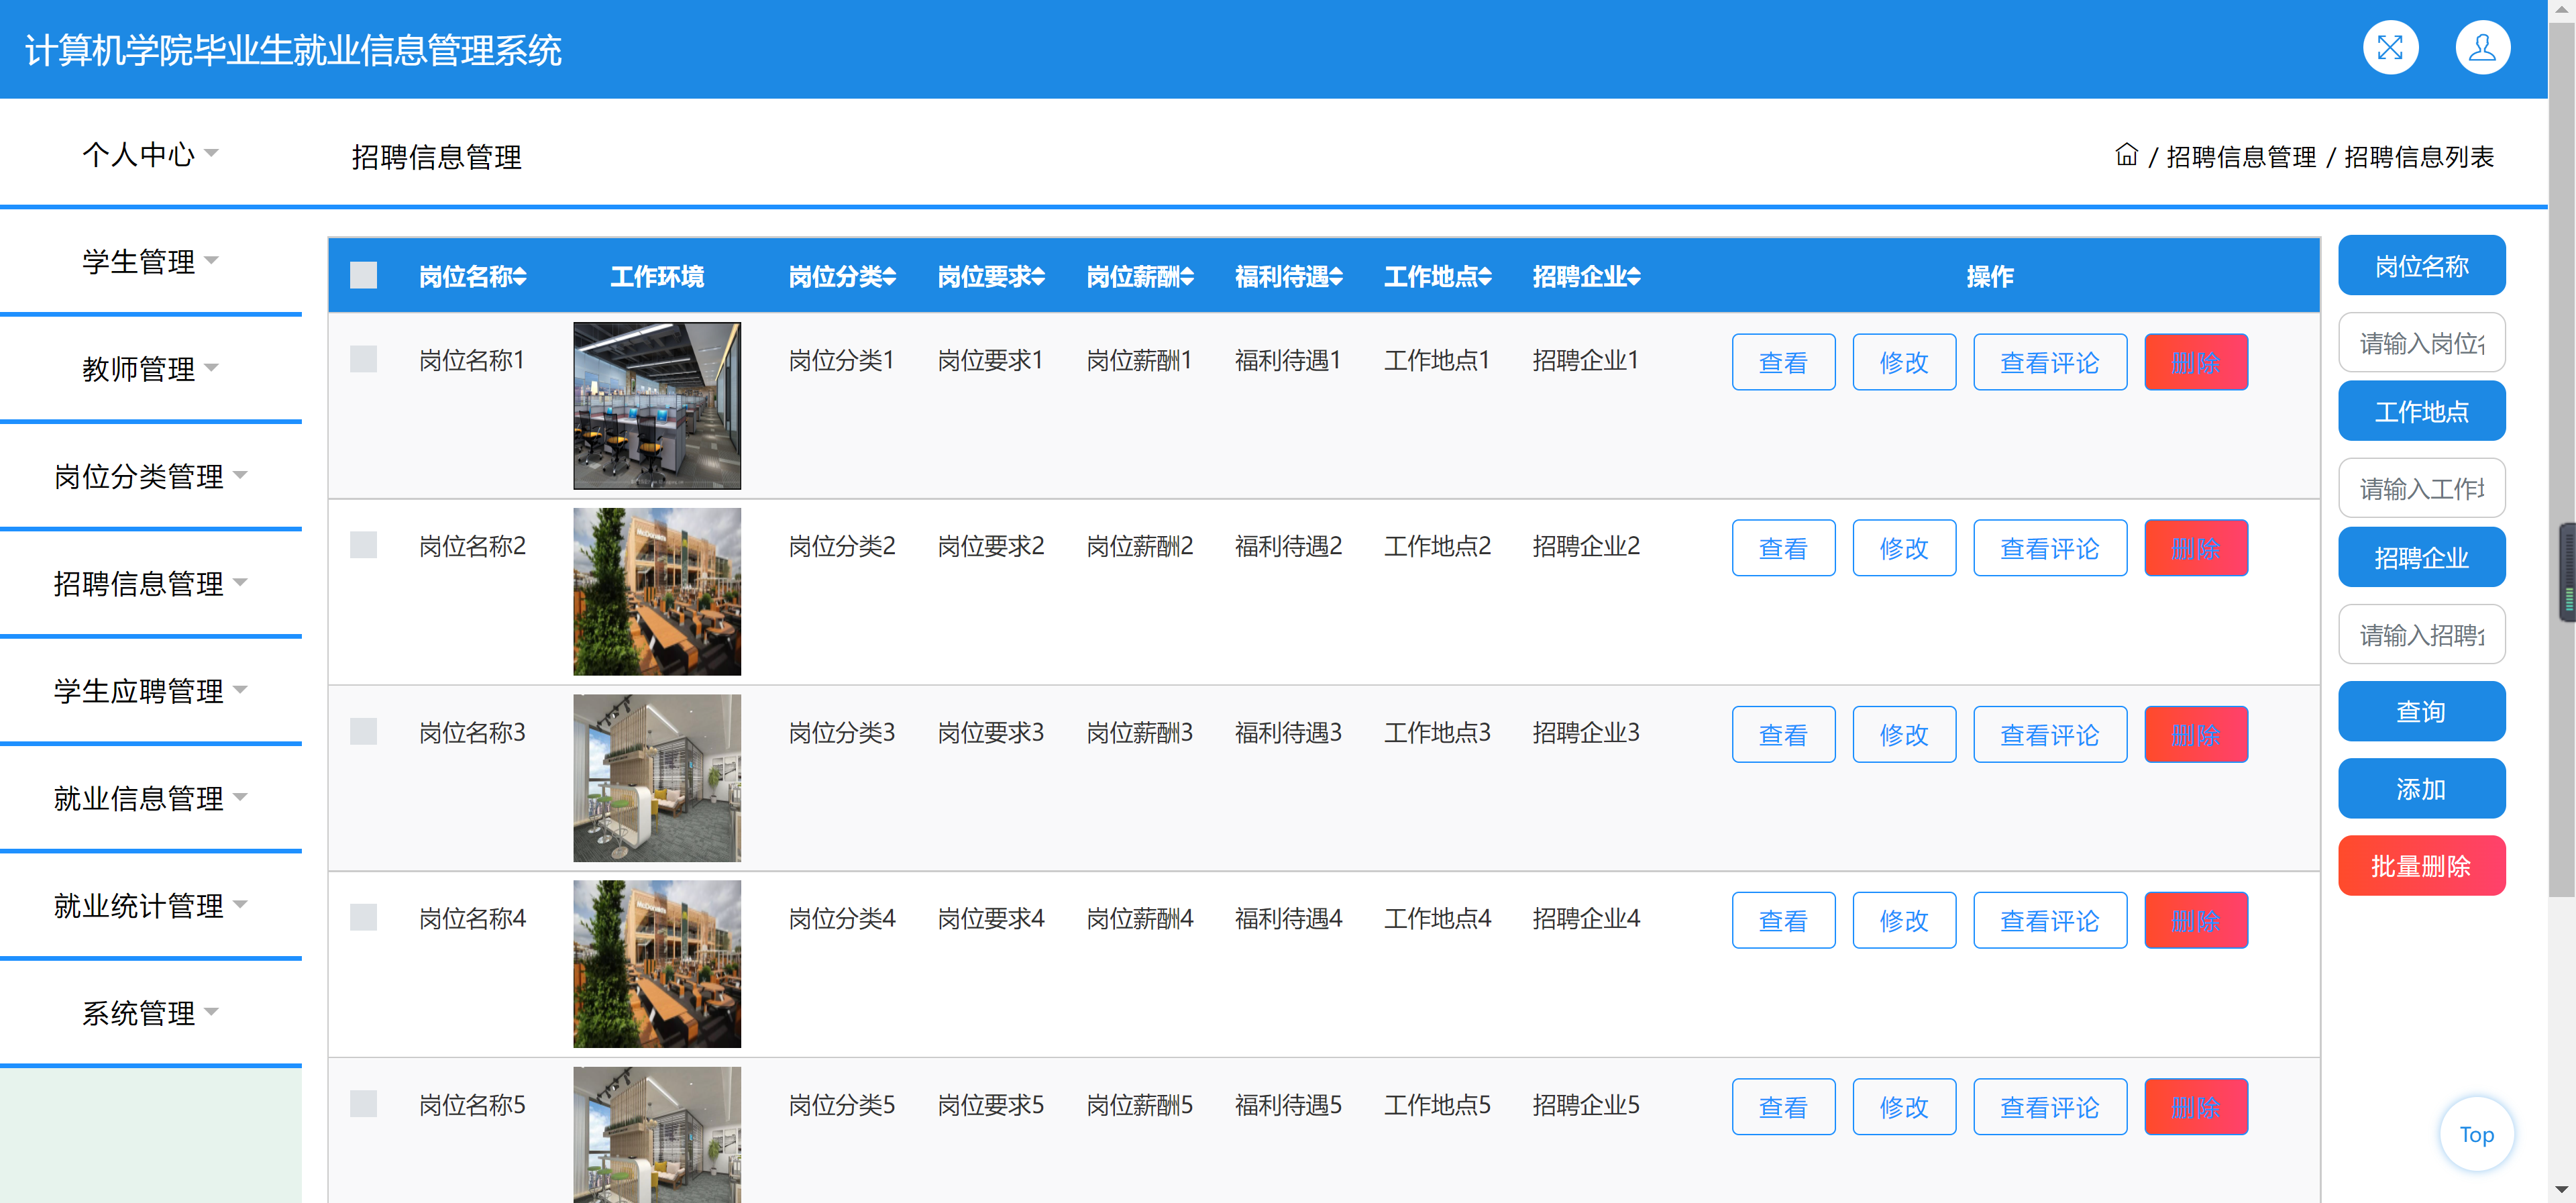Open the user profile avatar icon
This screenshot has width=2576, height=1203.
pos(2482,48)
